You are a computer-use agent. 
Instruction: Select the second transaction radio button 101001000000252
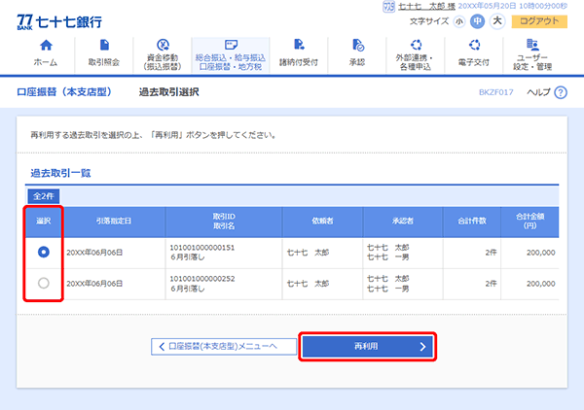tap(42, 284)
